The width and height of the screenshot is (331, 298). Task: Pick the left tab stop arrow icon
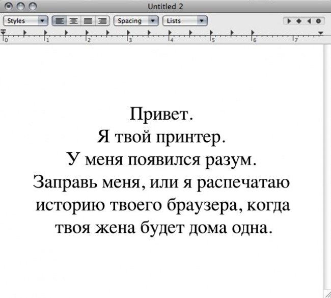click(289, 21)
